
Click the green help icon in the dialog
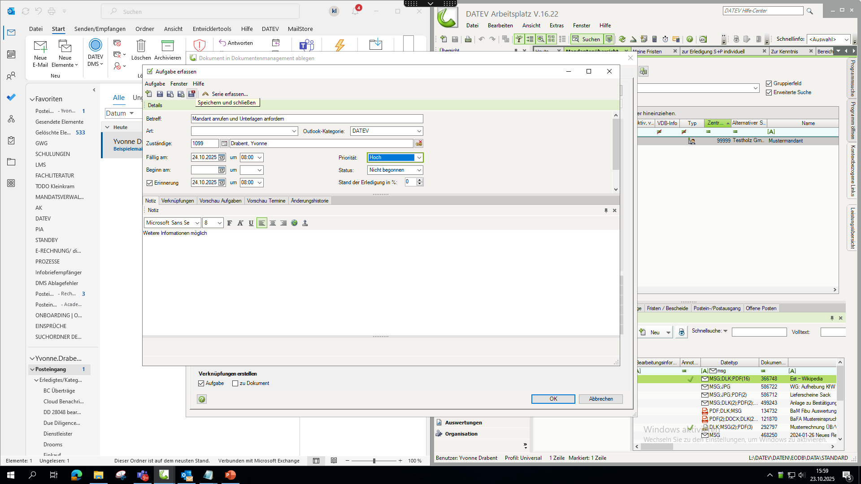click(x=202, y=399)
